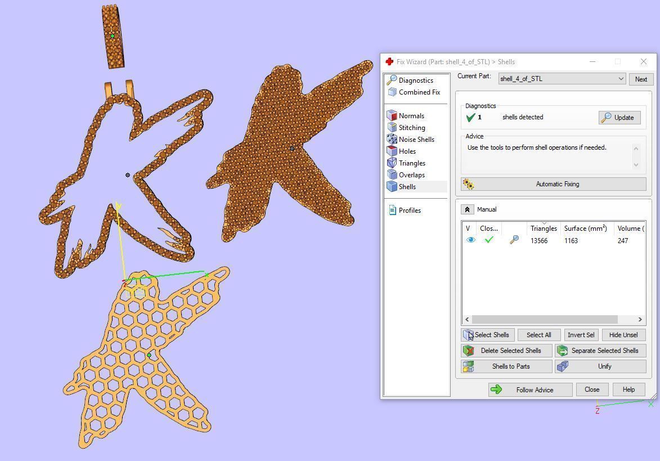The height and width of the screenshot is (461, 660).
Task: Click Hide Unsel button
Action: (623, 335)
